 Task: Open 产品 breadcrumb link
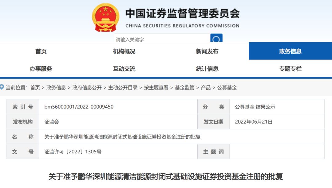[206, 88]
